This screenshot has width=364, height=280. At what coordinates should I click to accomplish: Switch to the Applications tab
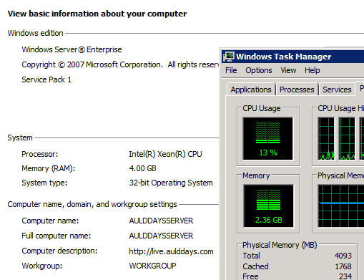(251, 90)
